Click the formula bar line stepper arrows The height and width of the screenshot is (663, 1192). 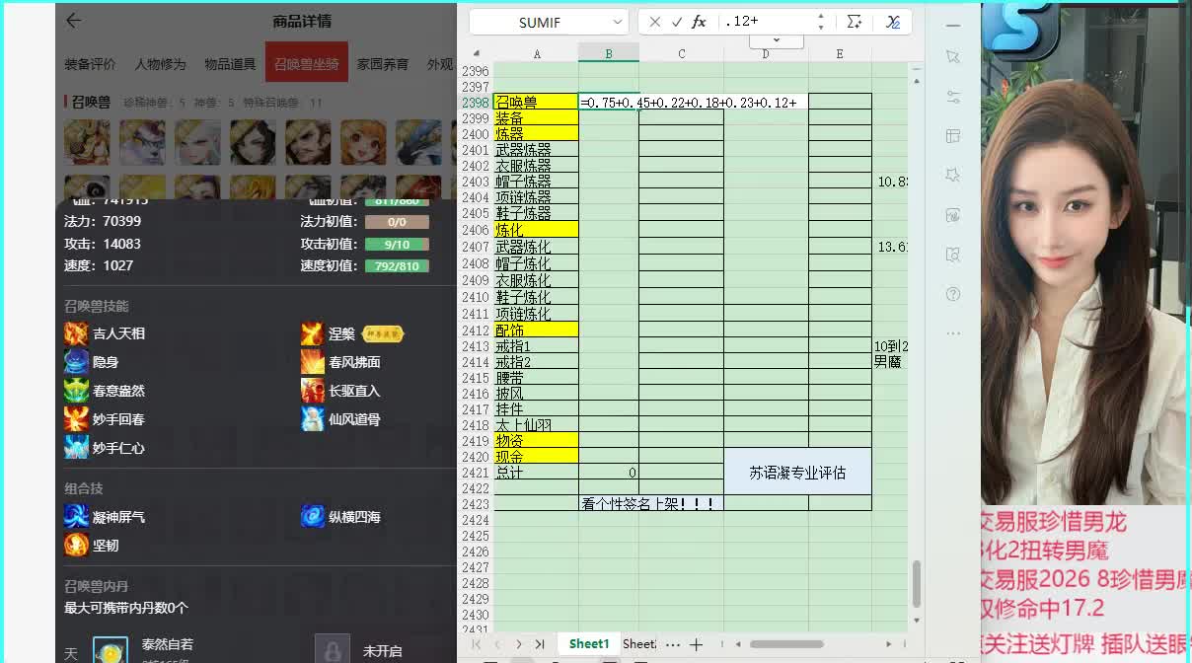821,22
